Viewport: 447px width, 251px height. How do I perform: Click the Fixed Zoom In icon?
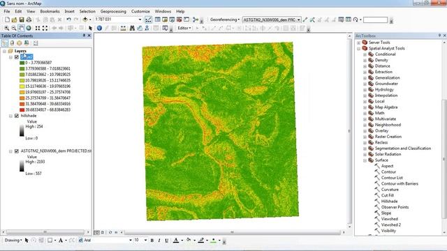[37, 28]
